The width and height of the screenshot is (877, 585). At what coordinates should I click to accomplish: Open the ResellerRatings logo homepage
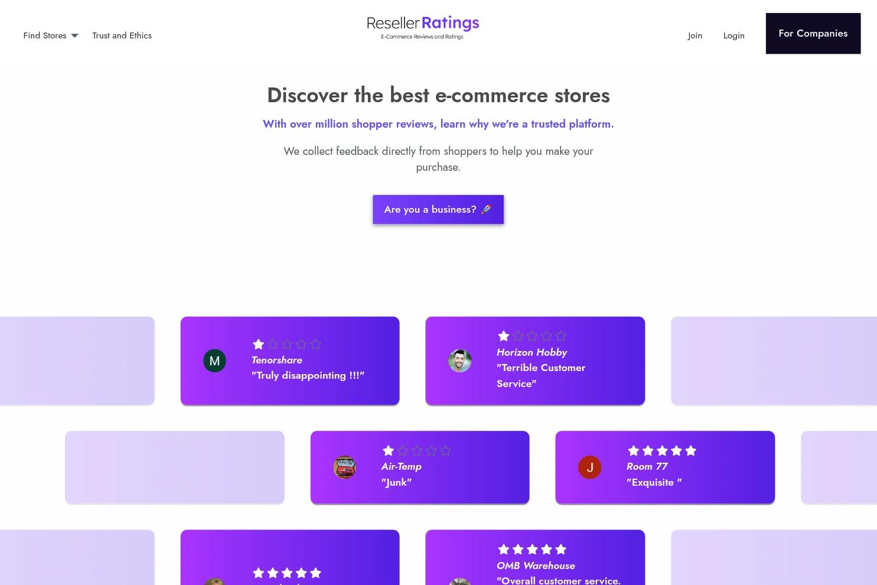coord(423,28)
